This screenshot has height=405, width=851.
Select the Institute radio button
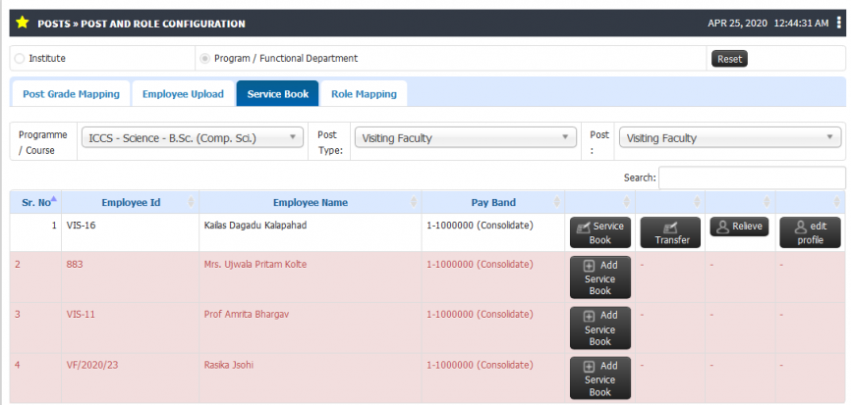coord(20,59)
